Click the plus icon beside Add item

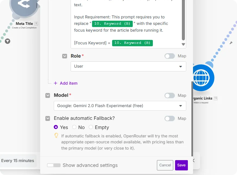[x=56, y=83]
